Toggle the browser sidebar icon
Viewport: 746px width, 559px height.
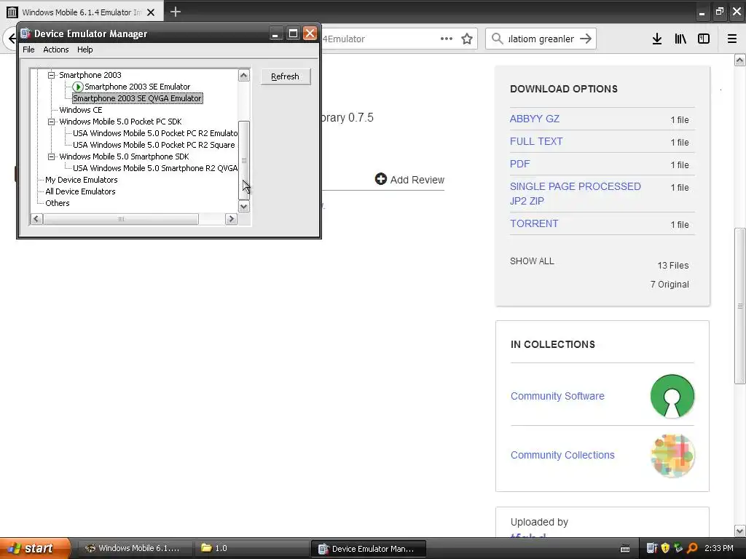click(x=704, y=39)
